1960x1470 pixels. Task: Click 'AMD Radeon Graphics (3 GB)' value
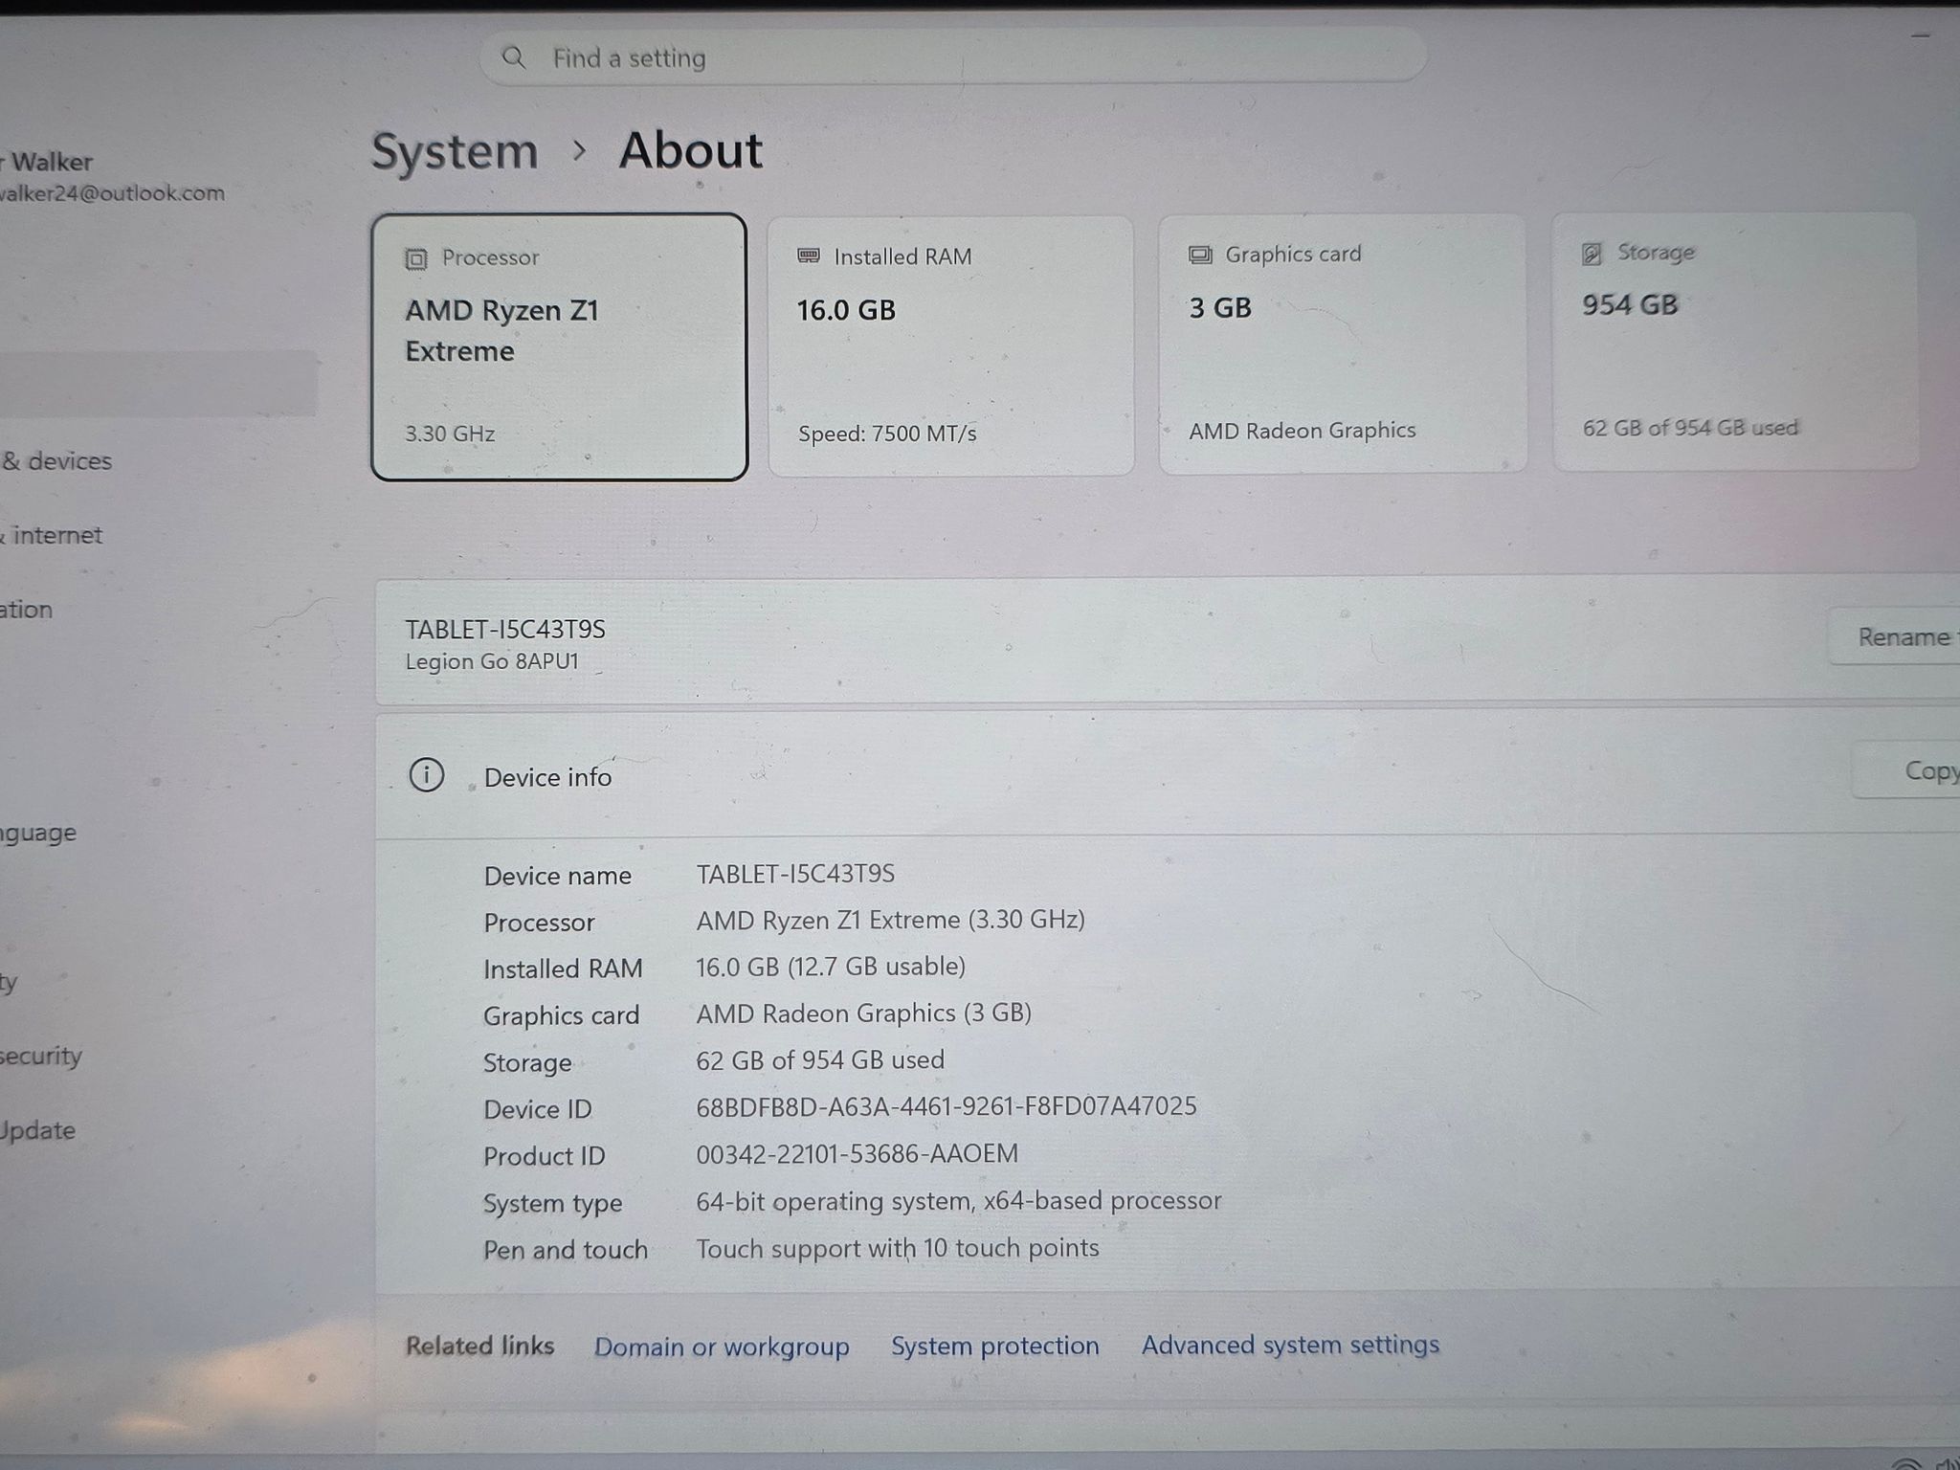click(863, 1013)
